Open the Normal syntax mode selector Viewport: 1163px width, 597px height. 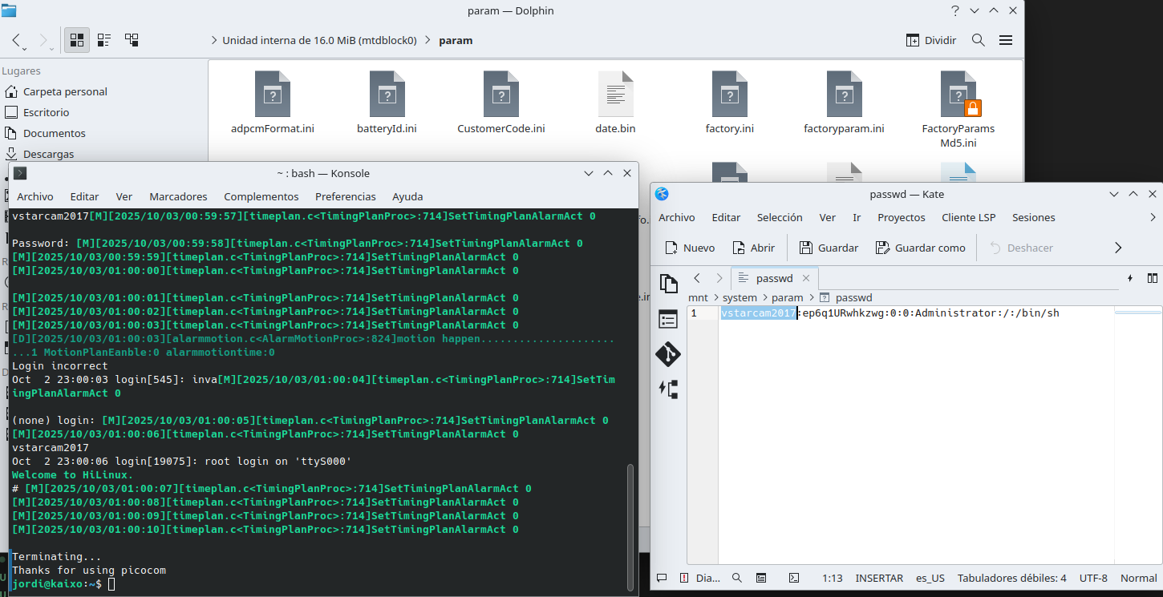pyautogui.click(x=1138, y=578)
